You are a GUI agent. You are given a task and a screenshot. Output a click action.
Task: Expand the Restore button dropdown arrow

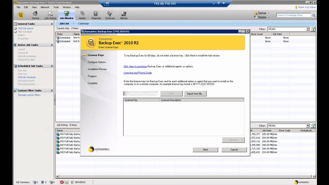269,17
